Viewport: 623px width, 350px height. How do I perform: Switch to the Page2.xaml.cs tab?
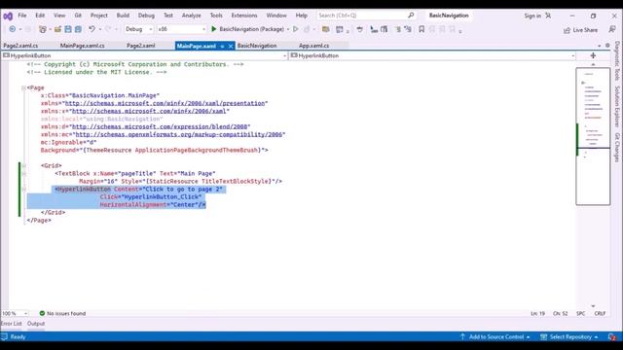[x=20, y=46]
